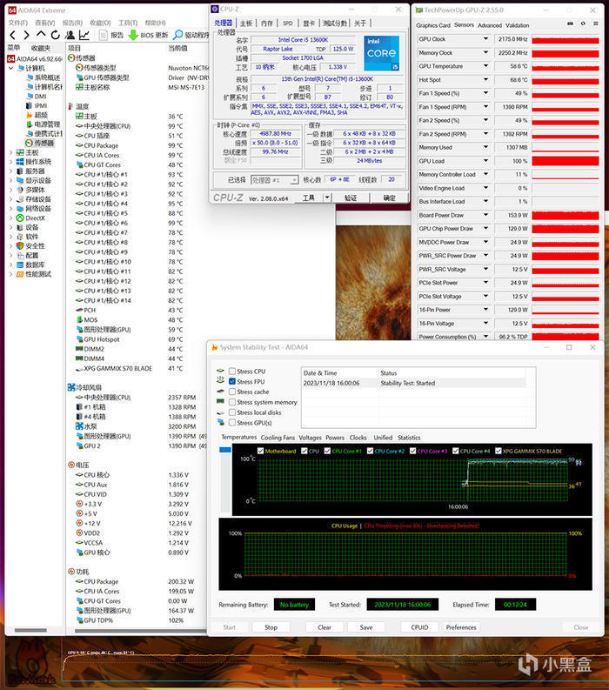The width and height of the screenshot is (609, 690).
Task: Open AIDA64 user profile toolbar icon
Action: coord(70,35)
